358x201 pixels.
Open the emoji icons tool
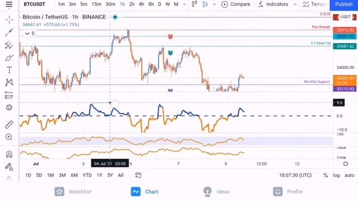pos(9,107)
